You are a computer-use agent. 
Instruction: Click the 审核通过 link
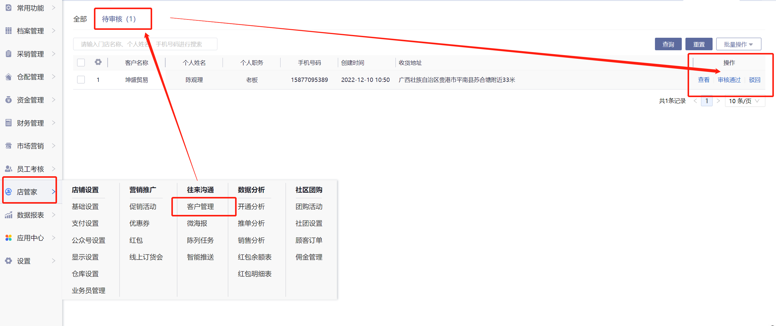[729, 80]
